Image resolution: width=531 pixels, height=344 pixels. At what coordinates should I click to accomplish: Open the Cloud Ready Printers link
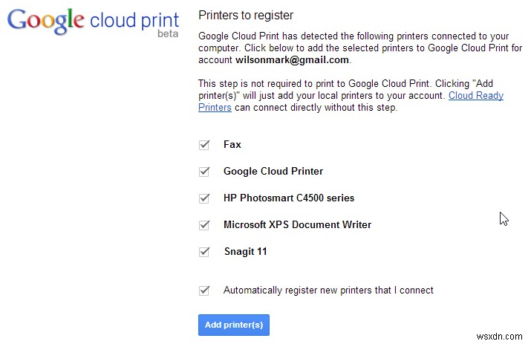pyautogui.click(x=476, y=96)
